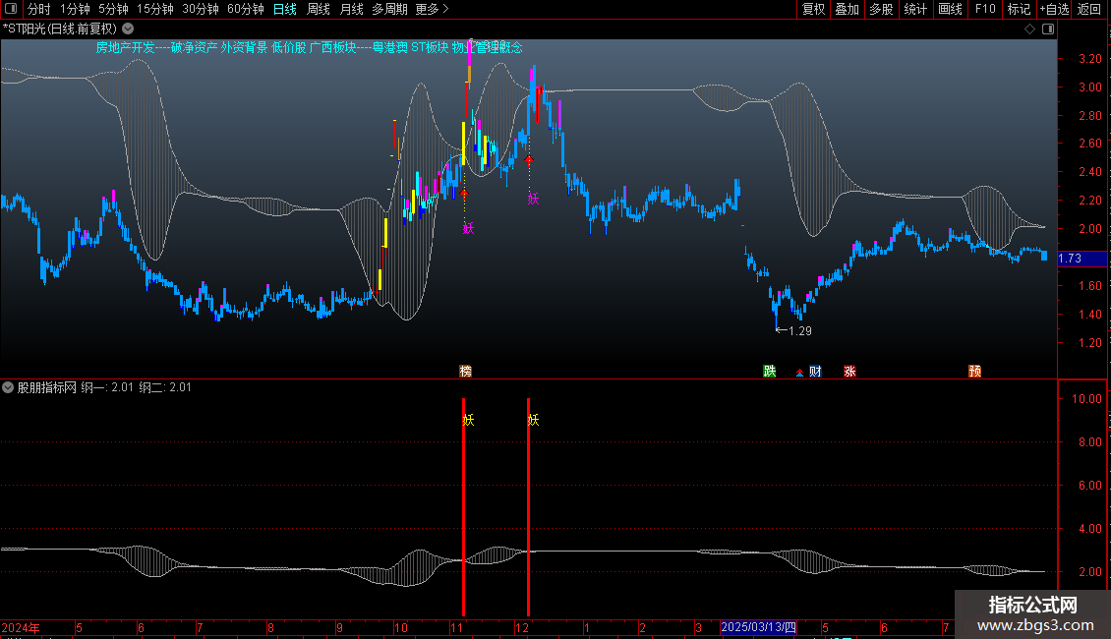
Task: Click the green 跌 event marker
Action: (770, 372)
